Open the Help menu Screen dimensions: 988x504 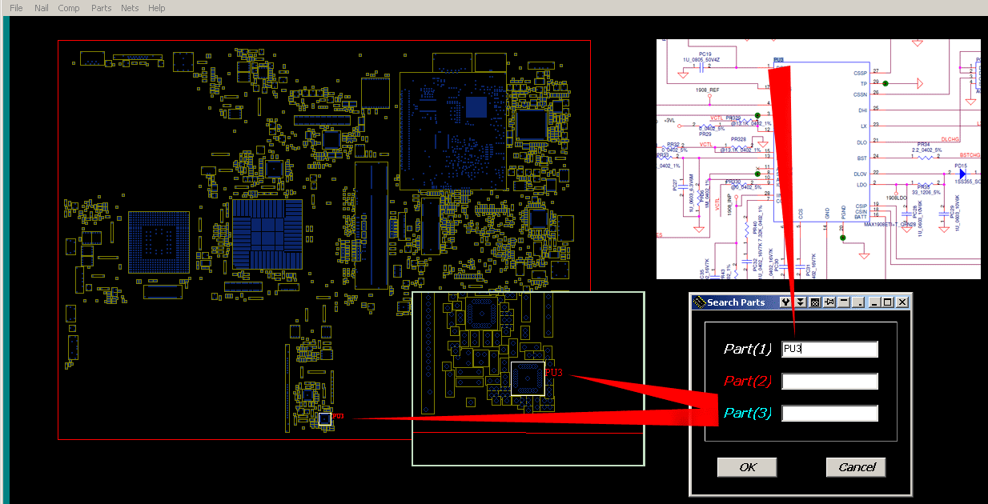(x=157, y=8)
